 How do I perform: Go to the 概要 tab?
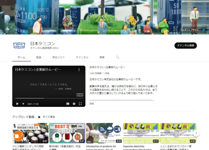coord(102,57)
